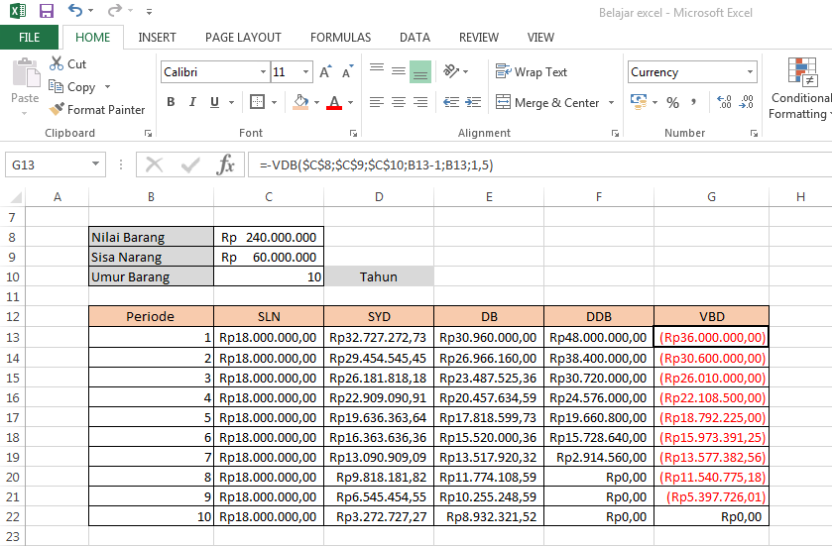Image resolution: width=832 pixels, height=546 pixels.
Task: Click Decrease Decimal icon
Action: coord(746,102)
